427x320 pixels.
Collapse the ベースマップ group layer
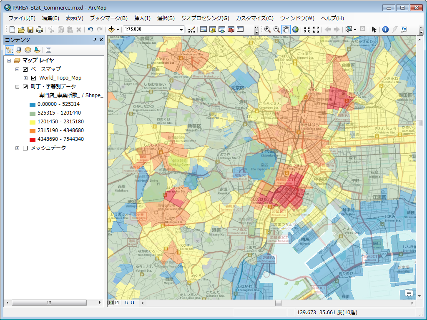[x=17, y=69]
